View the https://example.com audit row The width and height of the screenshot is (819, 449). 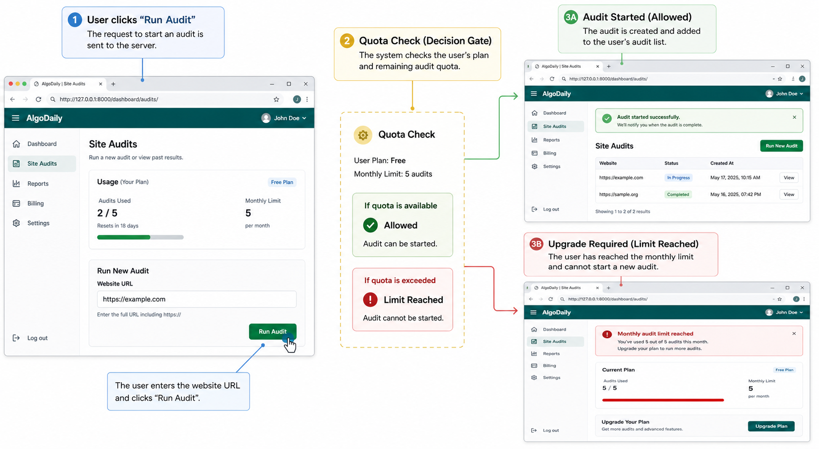click(789, 178)
